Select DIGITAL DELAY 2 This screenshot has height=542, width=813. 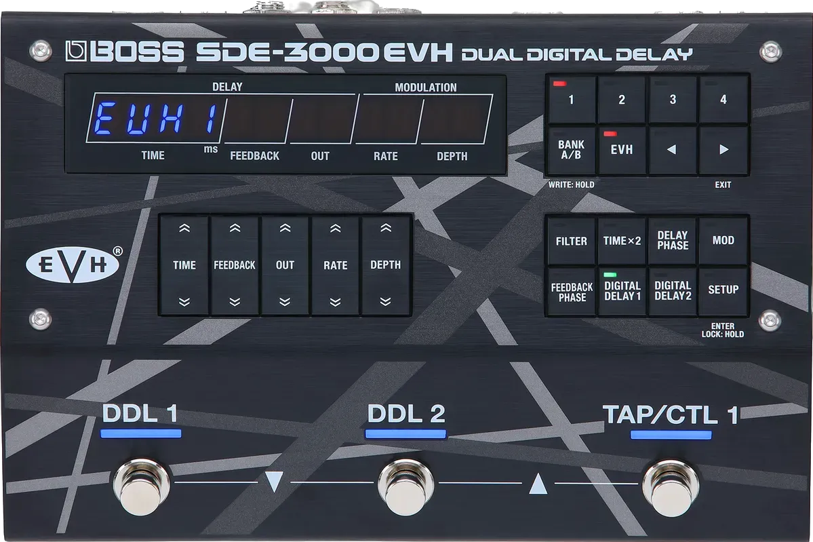coord(673,291)
